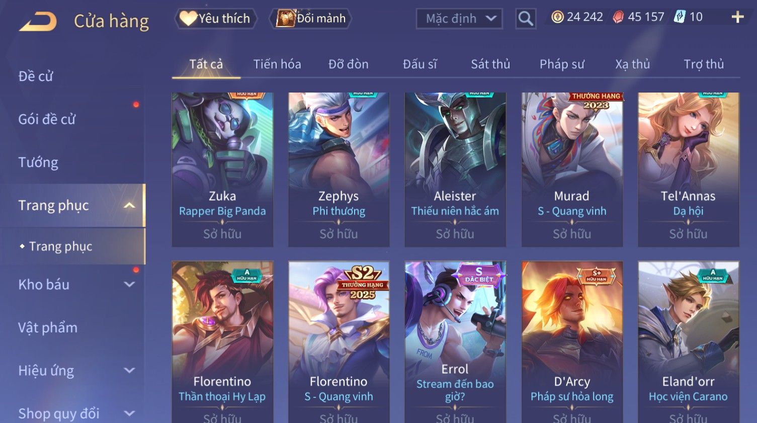Expand the Hiệu ứng sidebar section

tap(129, 370)
